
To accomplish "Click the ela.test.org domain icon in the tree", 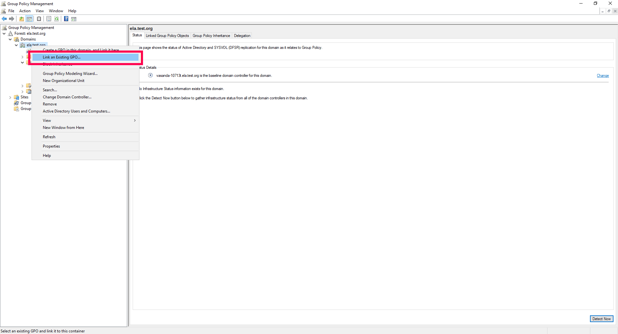I will [x=23, y=45].
